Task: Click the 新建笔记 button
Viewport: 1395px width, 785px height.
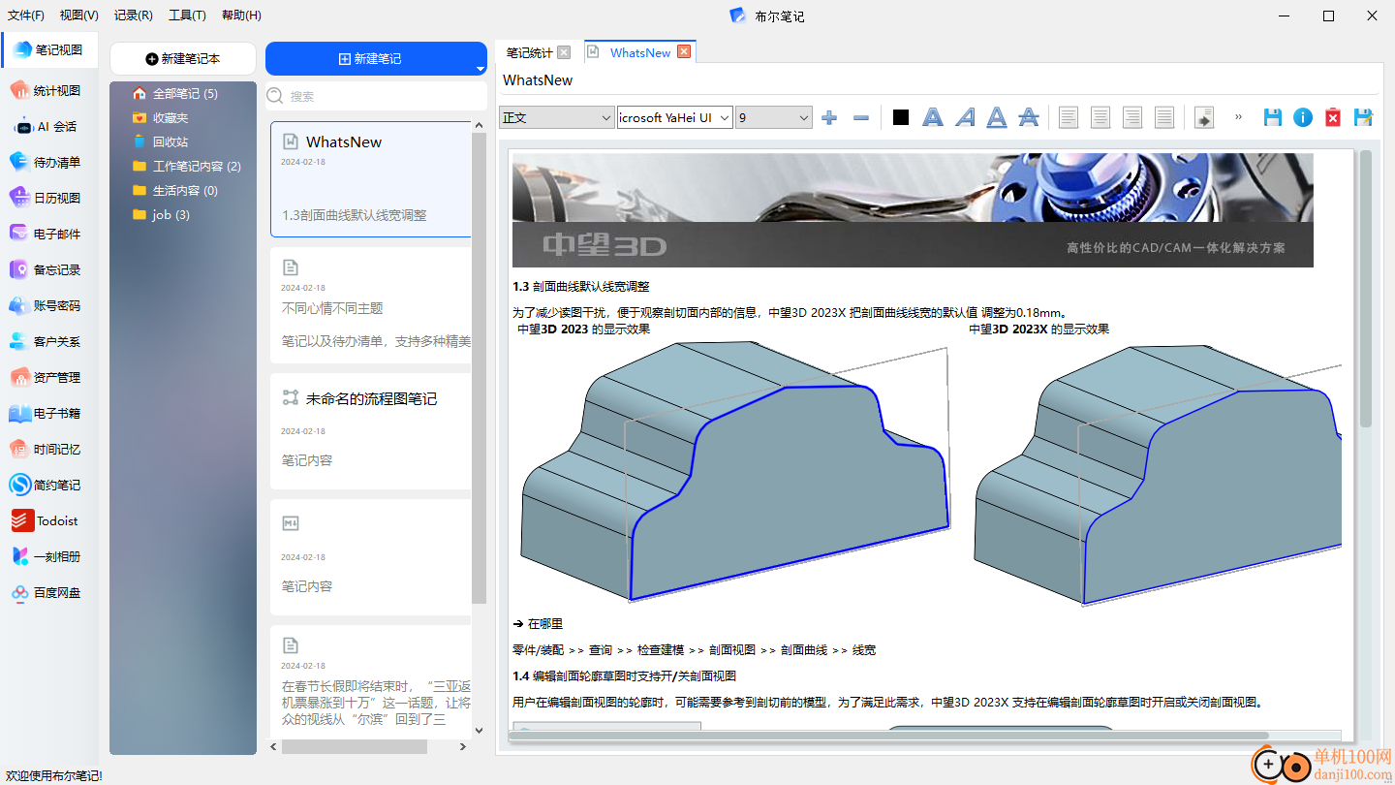Action: point(369,58)
